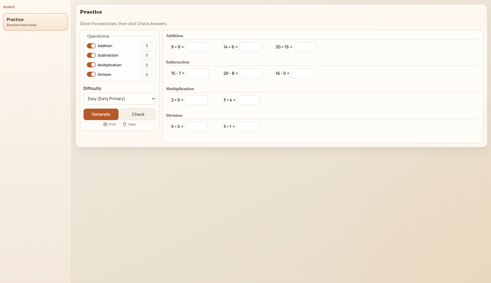
Task: Open the Practice sidebar item
Action: point(35,22)
